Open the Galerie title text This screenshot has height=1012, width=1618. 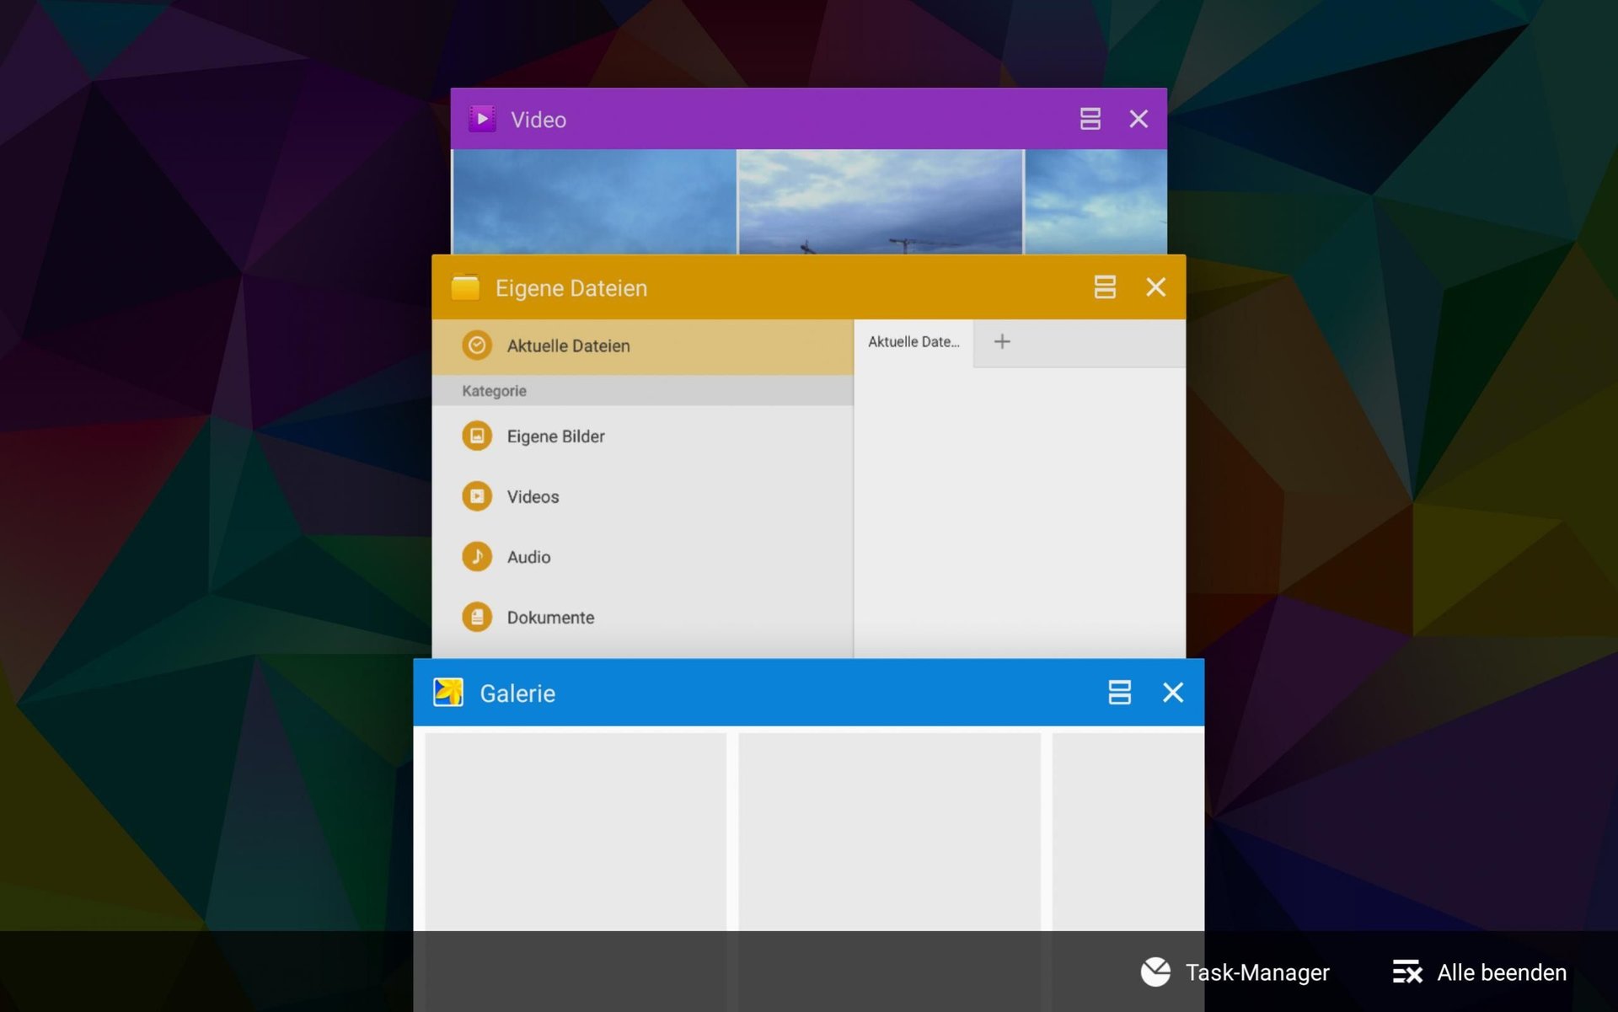point(517,693)
